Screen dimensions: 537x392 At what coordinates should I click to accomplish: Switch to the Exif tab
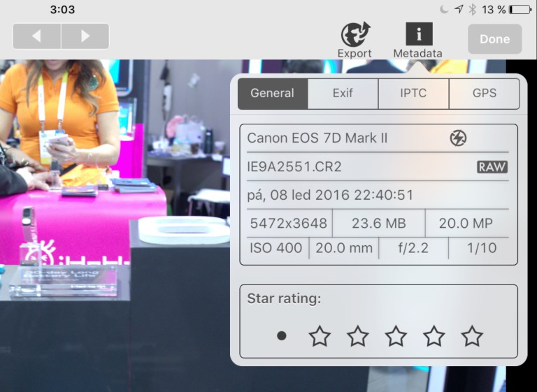click(343, 94)
